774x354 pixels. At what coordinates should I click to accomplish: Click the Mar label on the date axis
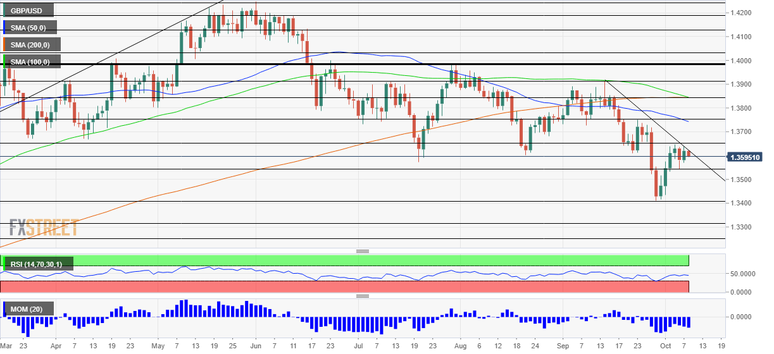click(x=6, y=346)
